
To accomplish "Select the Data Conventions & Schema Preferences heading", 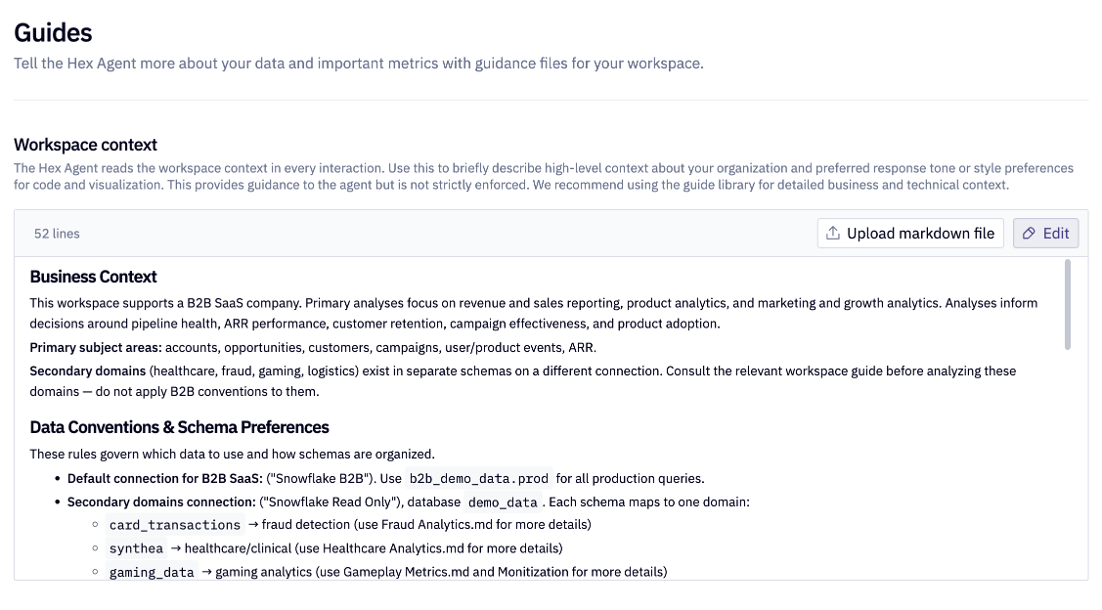I will click(x=180, y=427).
